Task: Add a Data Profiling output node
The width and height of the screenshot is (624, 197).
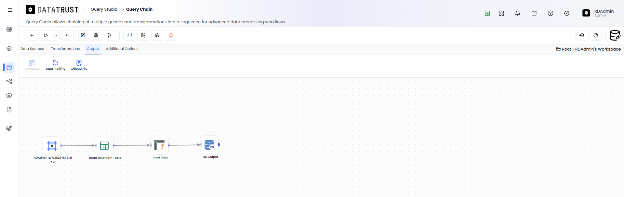Action: click(56, 65)
